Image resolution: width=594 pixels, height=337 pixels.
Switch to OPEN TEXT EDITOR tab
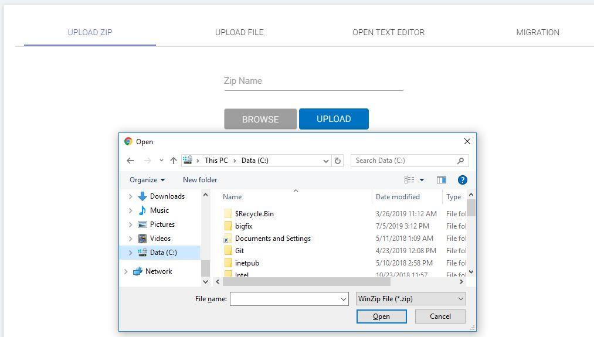click(388, 33)
